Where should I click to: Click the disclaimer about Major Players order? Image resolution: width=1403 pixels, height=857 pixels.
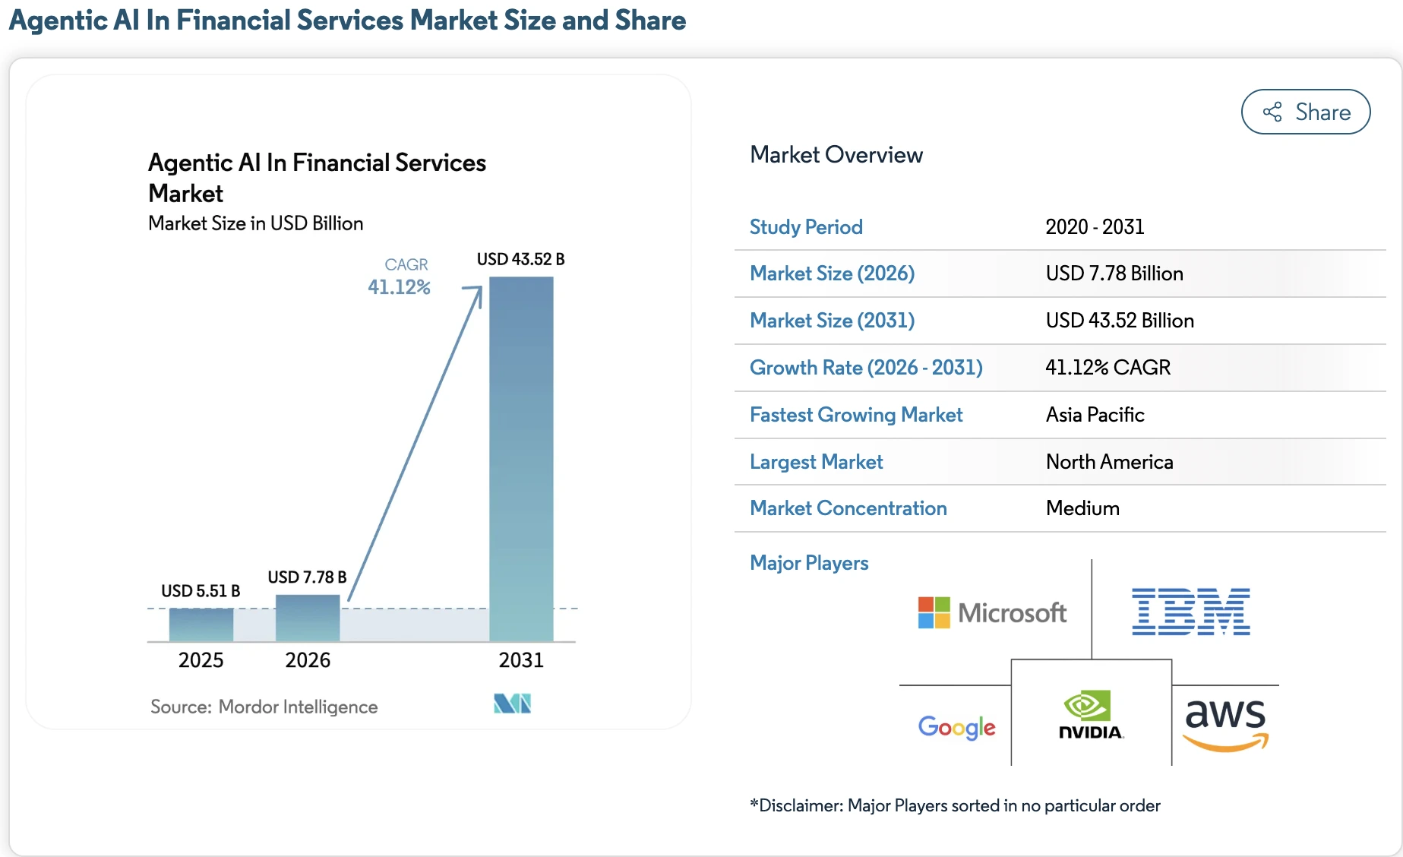tap(955, 805)
